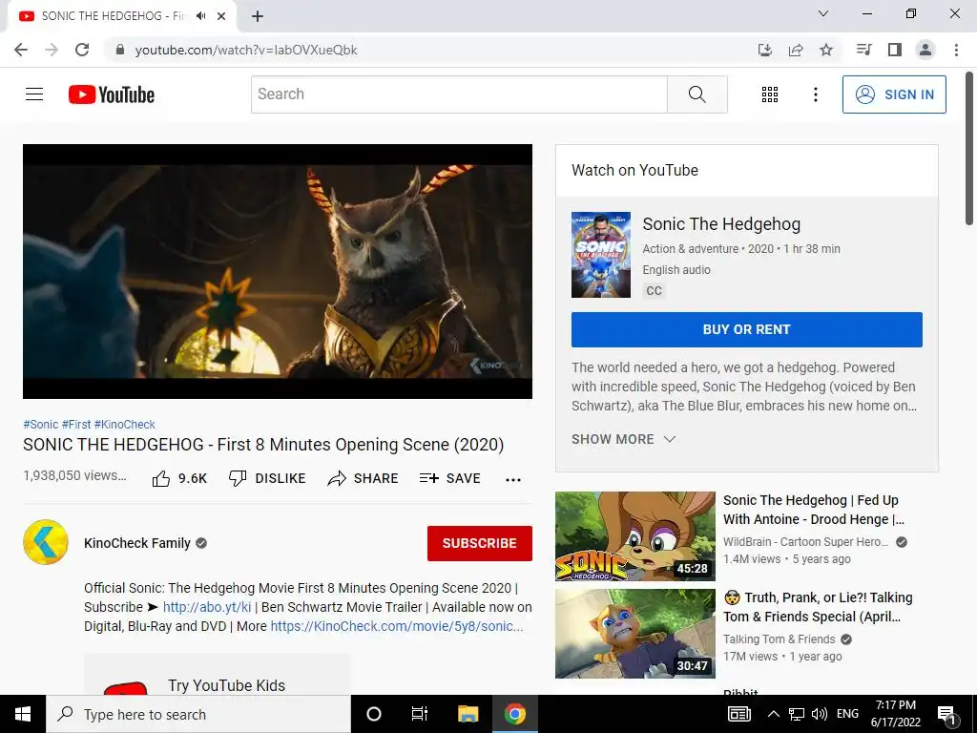Open Windows Start menu
Viewport: 977px width, 733px height.
tap(23, 714)
